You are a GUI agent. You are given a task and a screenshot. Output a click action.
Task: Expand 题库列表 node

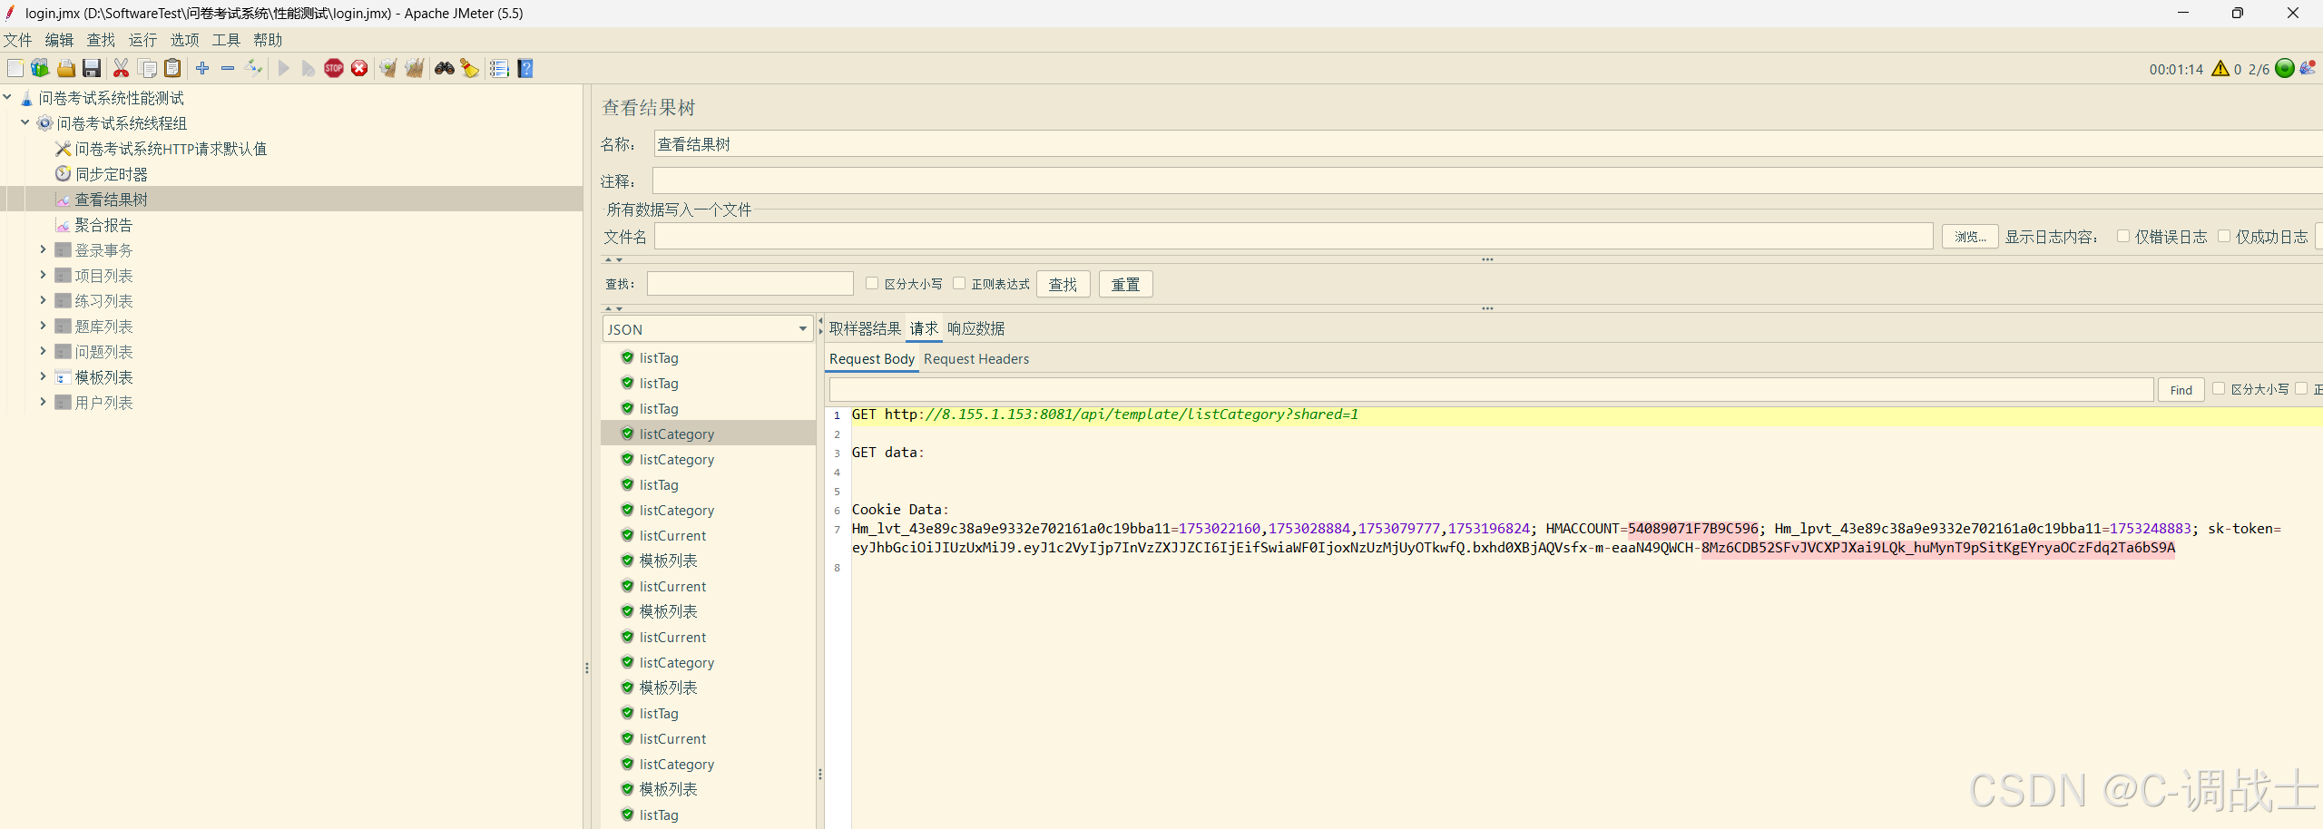point(43,326)
